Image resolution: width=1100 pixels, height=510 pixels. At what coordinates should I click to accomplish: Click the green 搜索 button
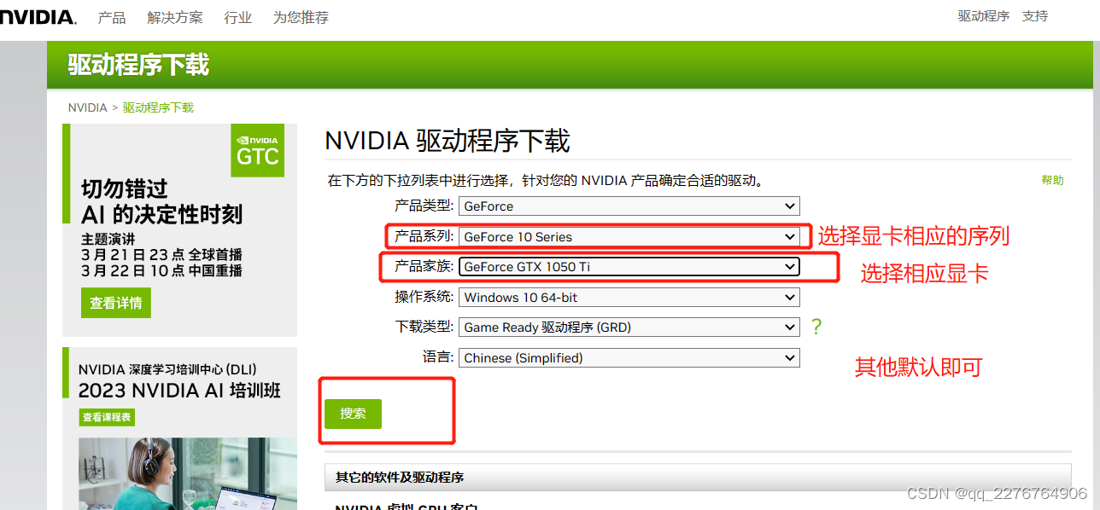click(353, 414)
